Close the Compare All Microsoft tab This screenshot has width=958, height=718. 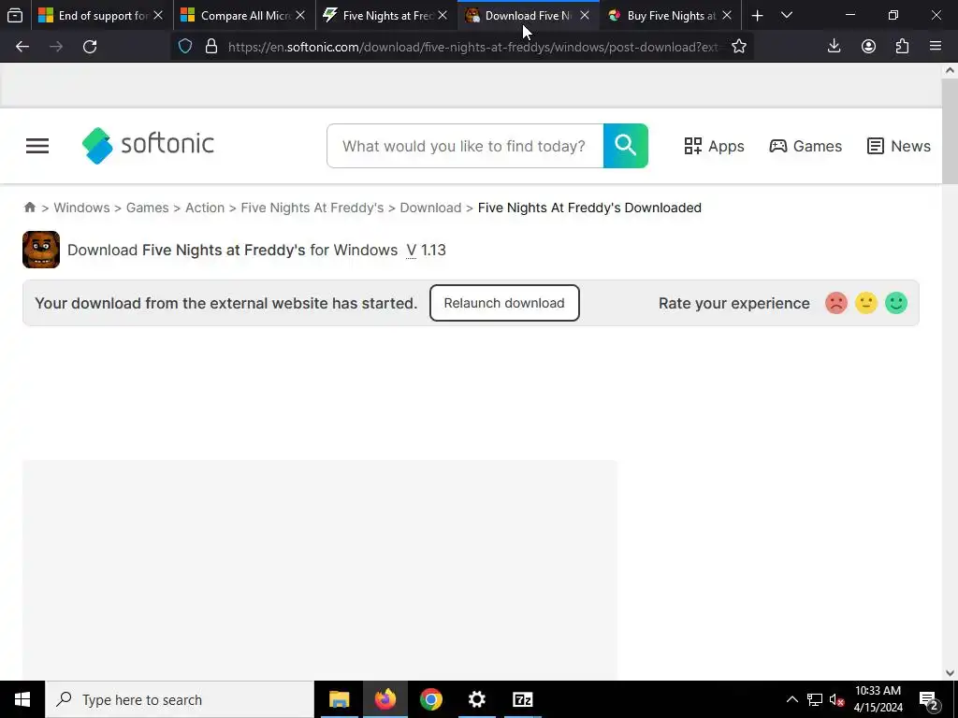[x=300, y=16]
